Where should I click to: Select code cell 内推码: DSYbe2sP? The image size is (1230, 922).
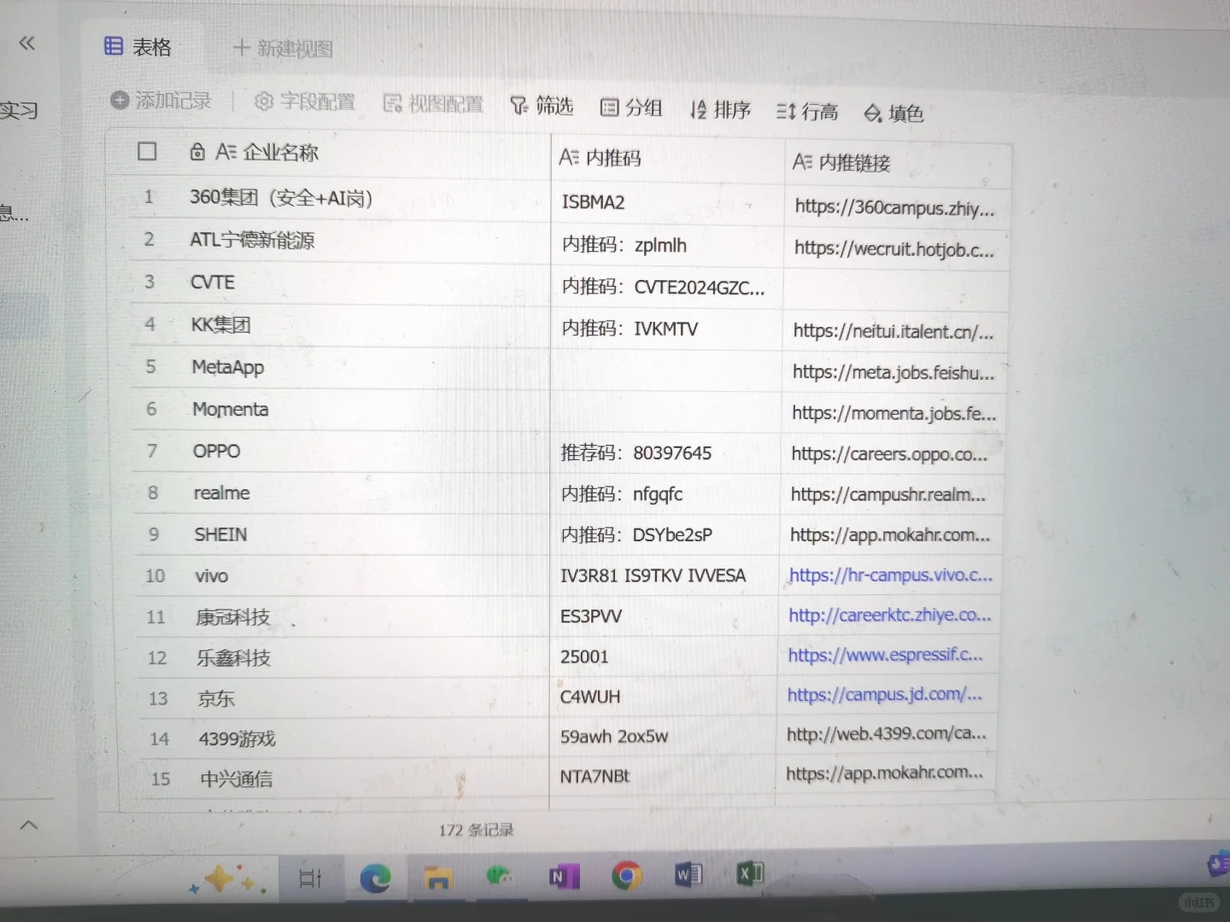[x=636, y=534]
